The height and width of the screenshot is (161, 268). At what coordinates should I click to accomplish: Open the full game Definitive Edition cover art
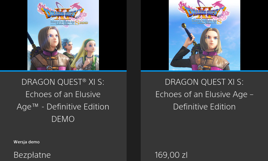click(204, 35)
